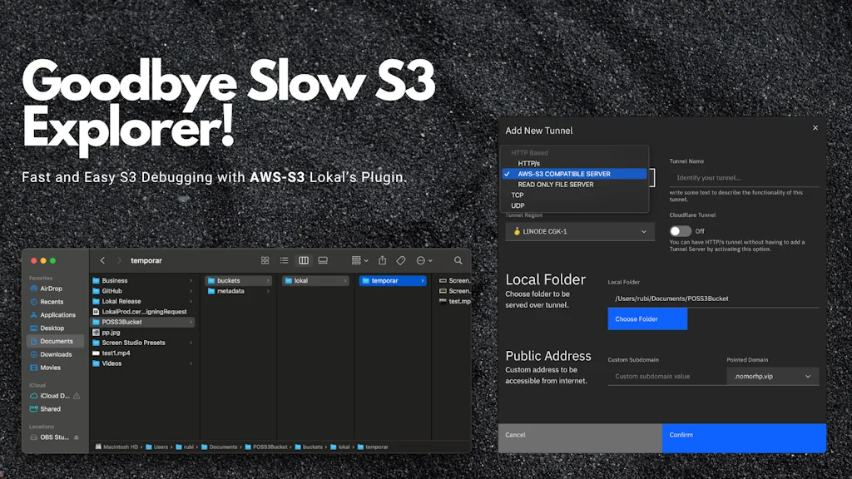
Task: Click the Tunnel Name input field
Action: 743,178
